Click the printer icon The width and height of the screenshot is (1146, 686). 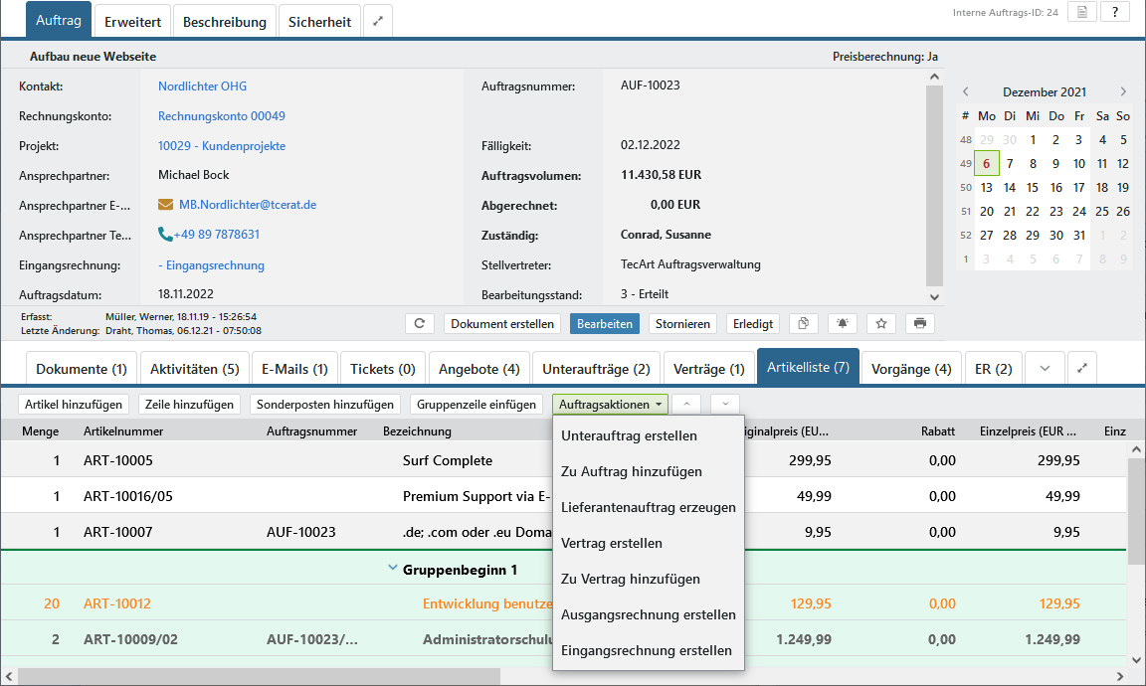[x=920, y=324]
